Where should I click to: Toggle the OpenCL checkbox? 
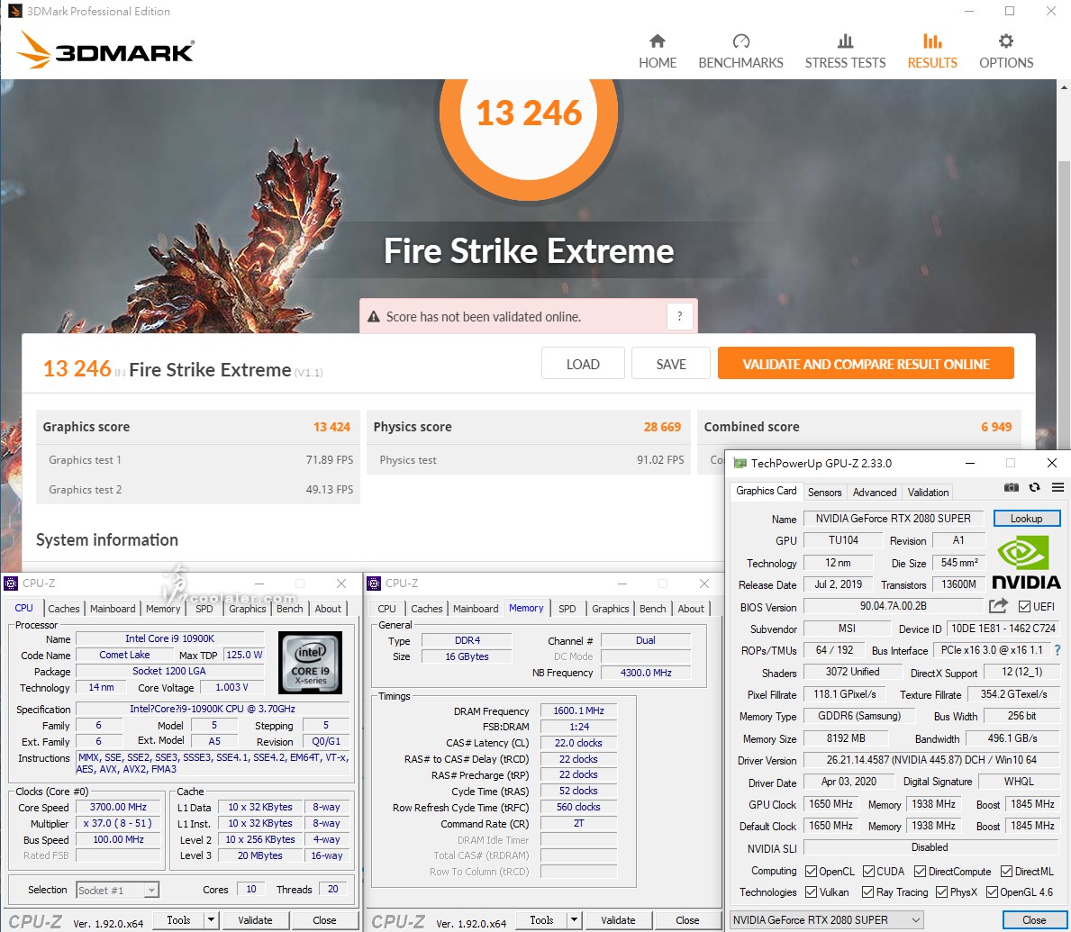click(811, 872)
